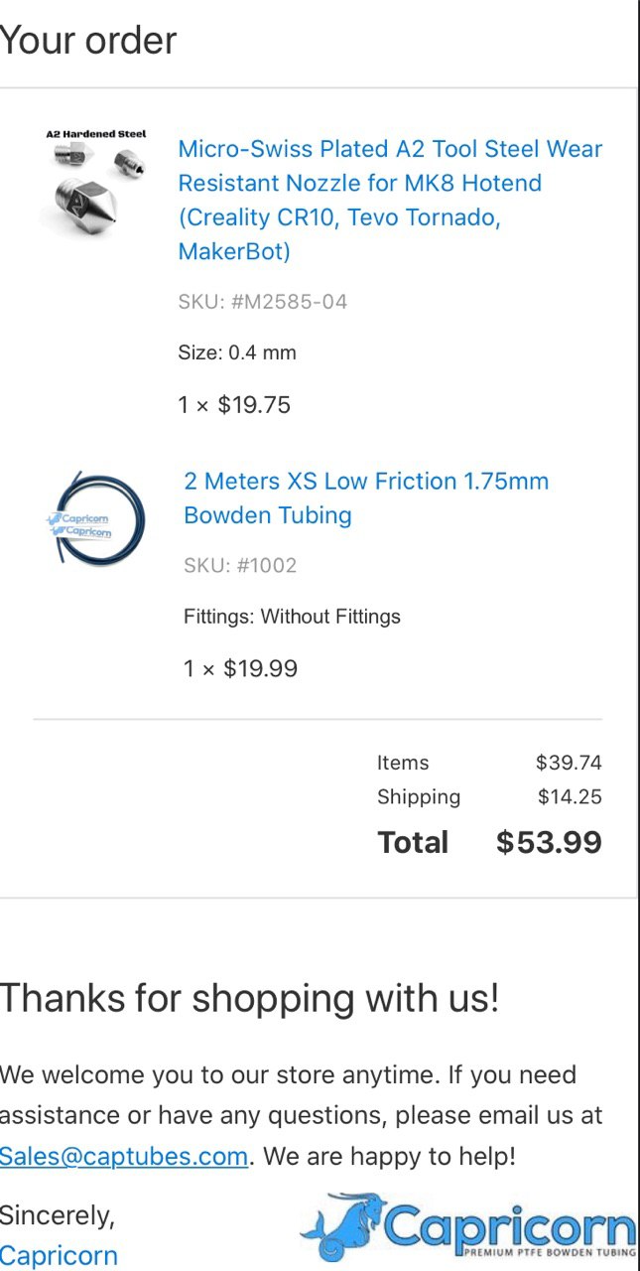Open the 2 Meters XS Bowden Tubing link
640x1271 pixels.
[x=366, y=497]
